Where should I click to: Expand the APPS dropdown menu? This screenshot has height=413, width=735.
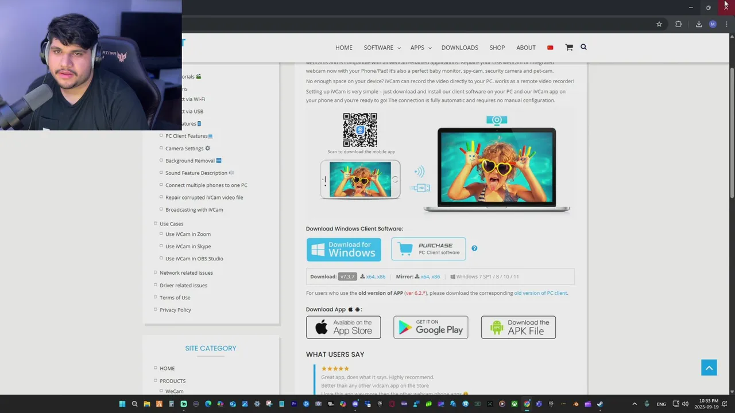(421, 48)
